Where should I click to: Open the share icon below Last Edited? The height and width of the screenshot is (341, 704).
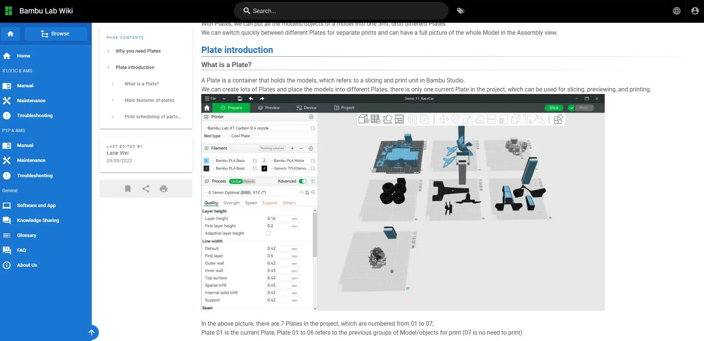(x=146, y=189)
